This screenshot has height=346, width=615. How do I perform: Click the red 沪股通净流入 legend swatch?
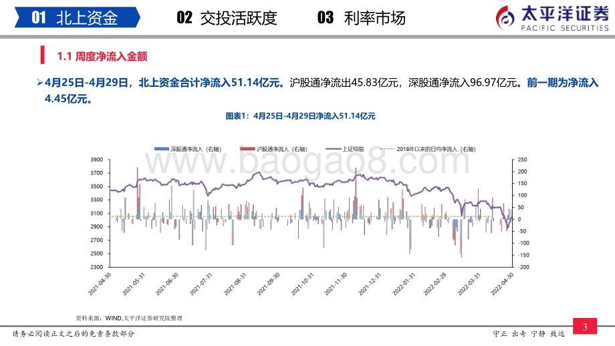247,149
